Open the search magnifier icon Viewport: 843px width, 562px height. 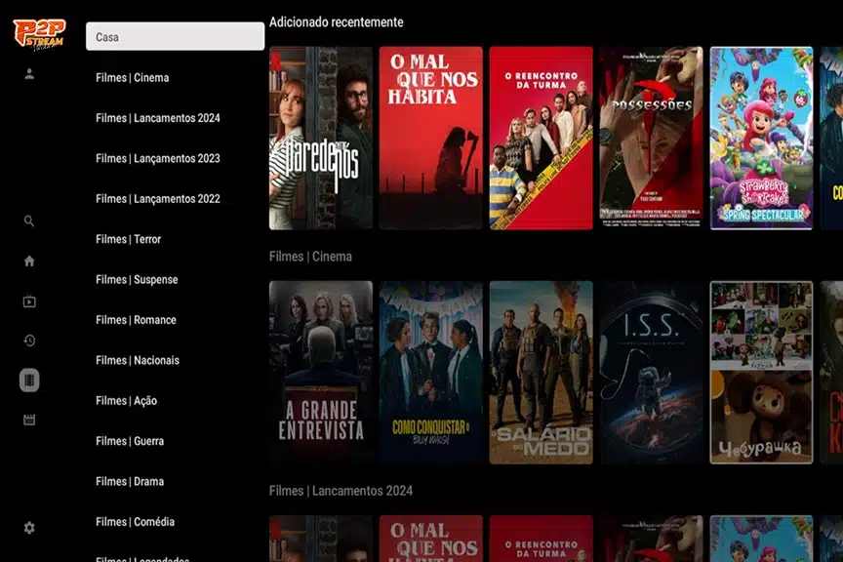pos(29,221)
